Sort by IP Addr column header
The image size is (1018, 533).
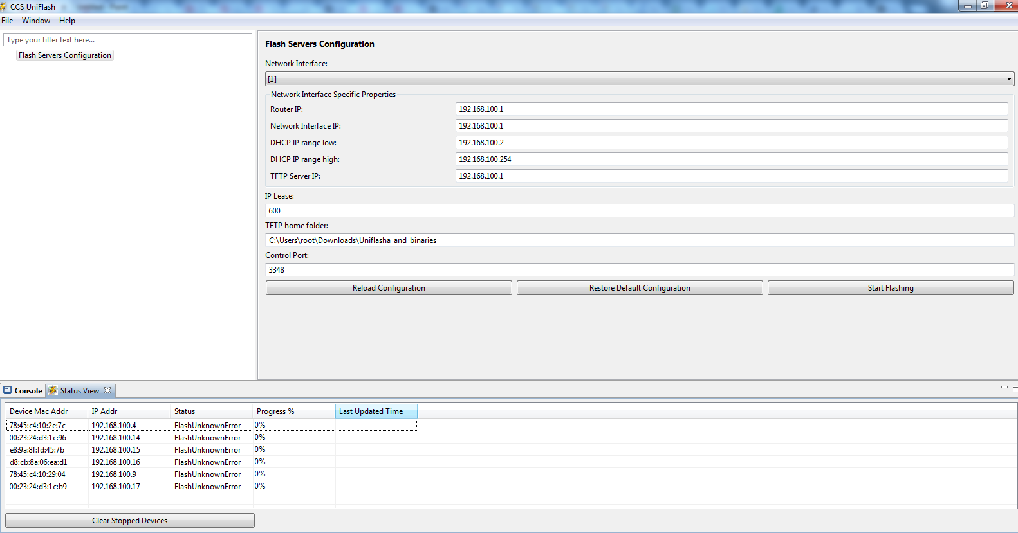point(129,411)
